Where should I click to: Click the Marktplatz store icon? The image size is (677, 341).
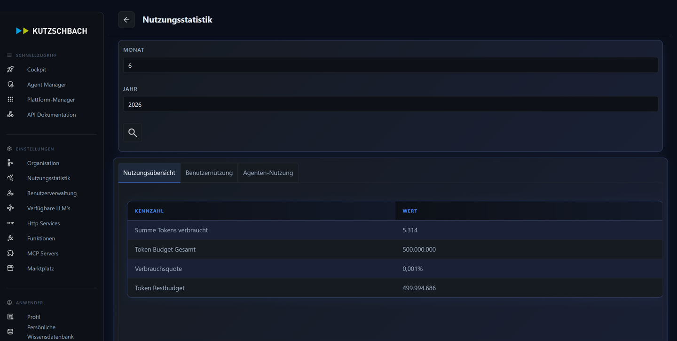[x=10, y=269]
